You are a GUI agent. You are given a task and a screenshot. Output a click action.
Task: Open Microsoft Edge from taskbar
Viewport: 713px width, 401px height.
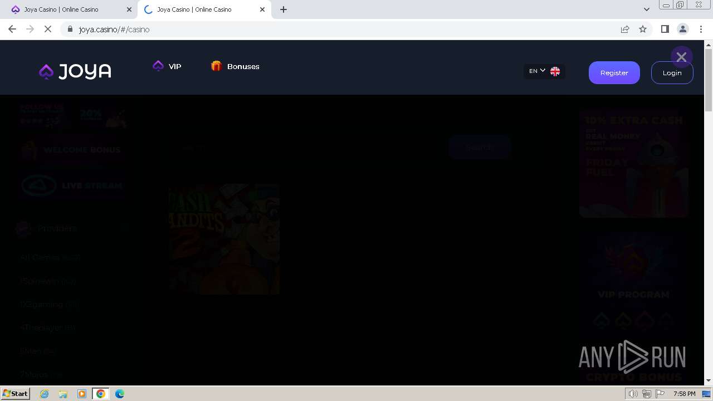(x=120, y=394)
